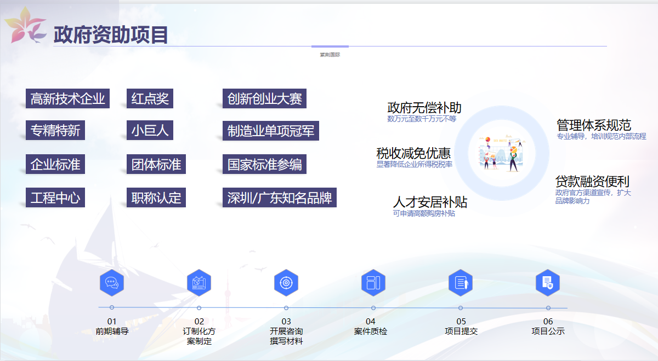Select the target hexagon icon for 开展咨询
The width and height of the screenshot is (658, 361).
coord(286,283)
